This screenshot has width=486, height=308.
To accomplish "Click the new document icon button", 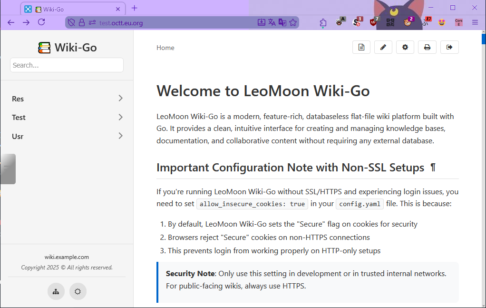I will [361, 47].
